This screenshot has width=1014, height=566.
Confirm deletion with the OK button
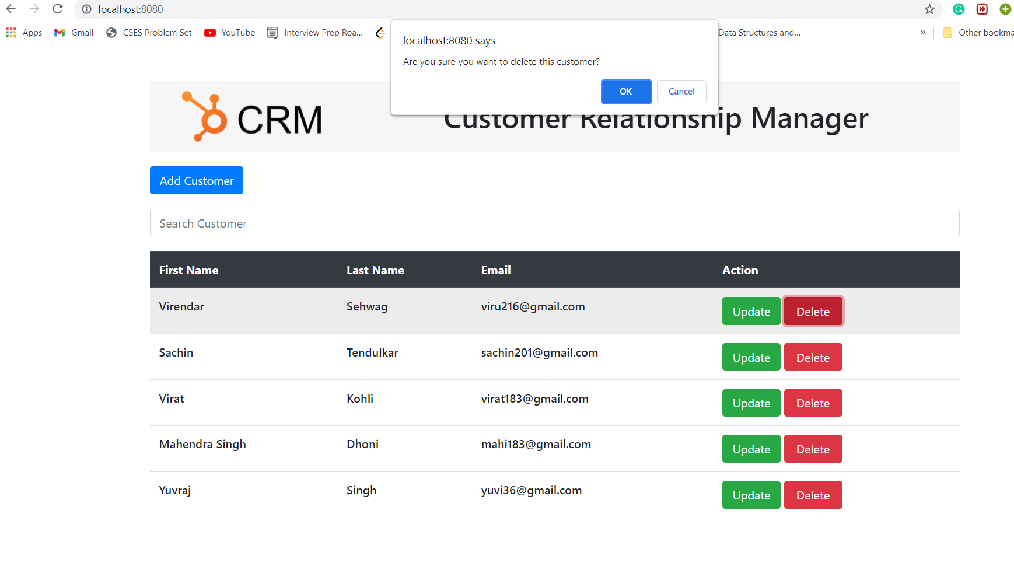(626, 92)
